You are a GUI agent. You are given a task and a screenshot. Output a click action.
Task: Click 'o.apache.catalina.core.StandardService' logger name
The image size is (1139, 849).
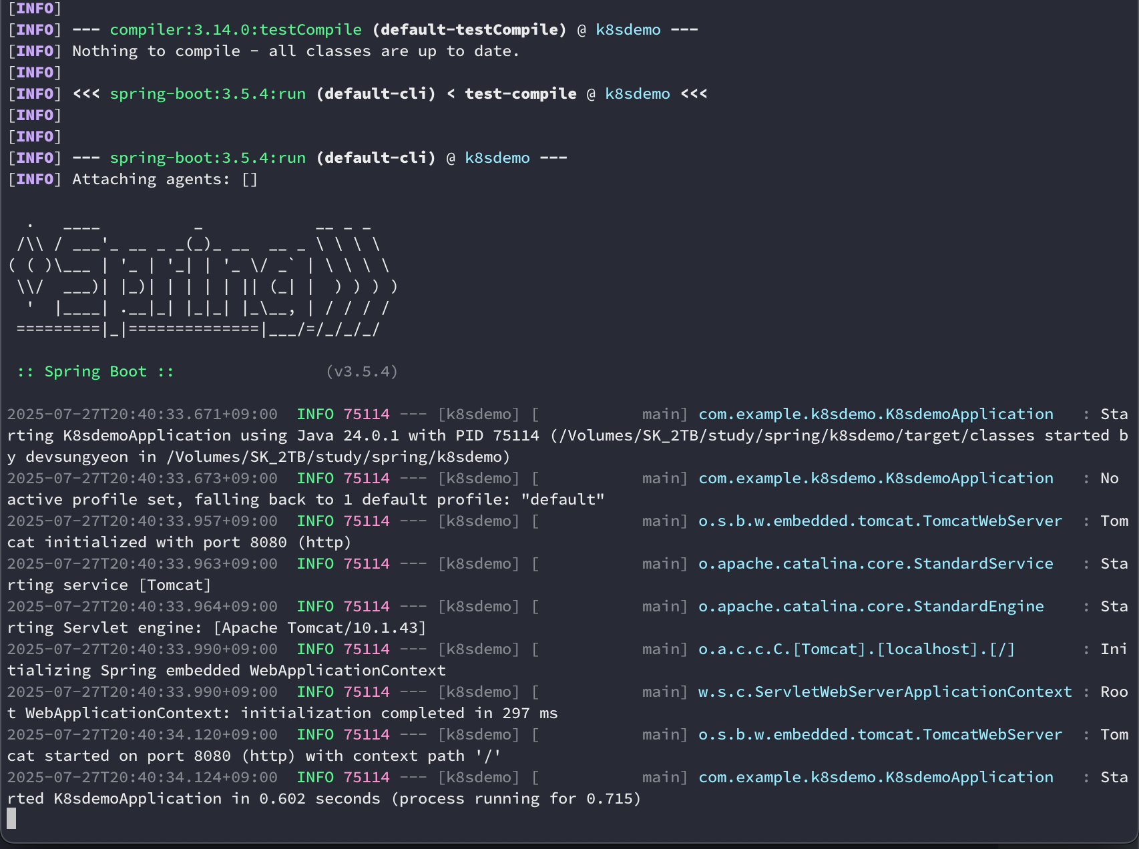click(x=876, y=564)
